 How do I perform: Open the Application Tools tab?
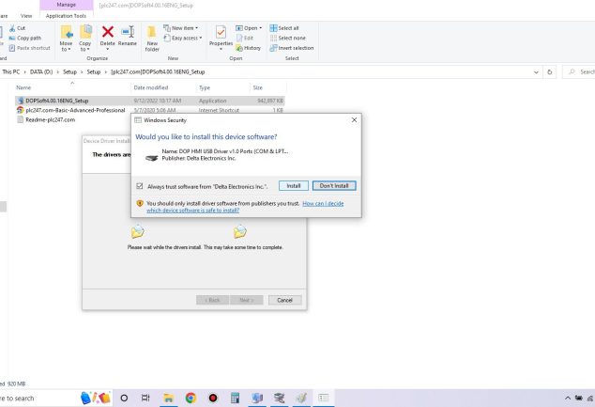[x=66, y=16]
